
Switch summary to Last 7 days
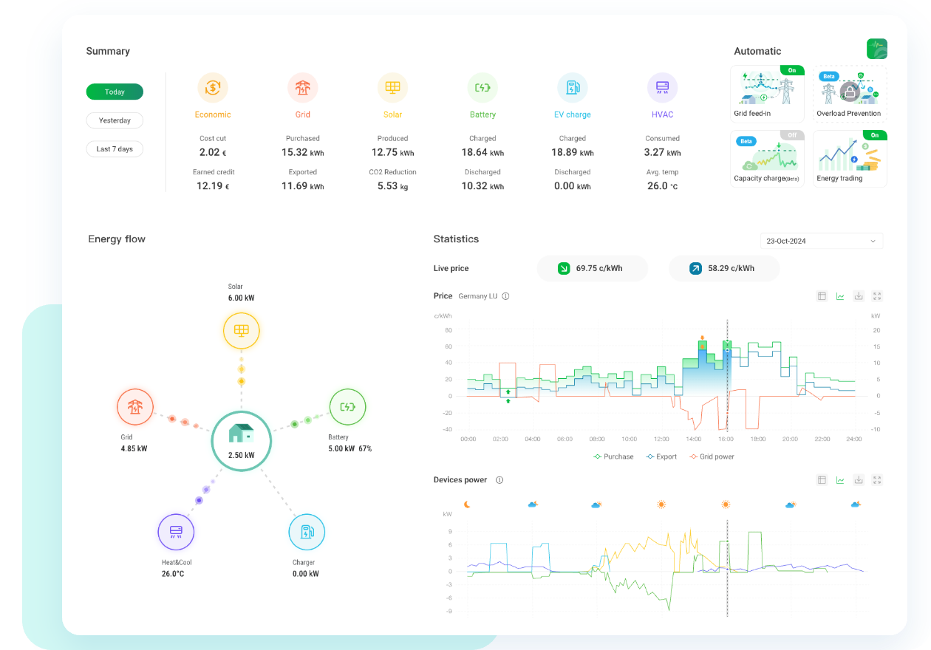pos(115,148)
